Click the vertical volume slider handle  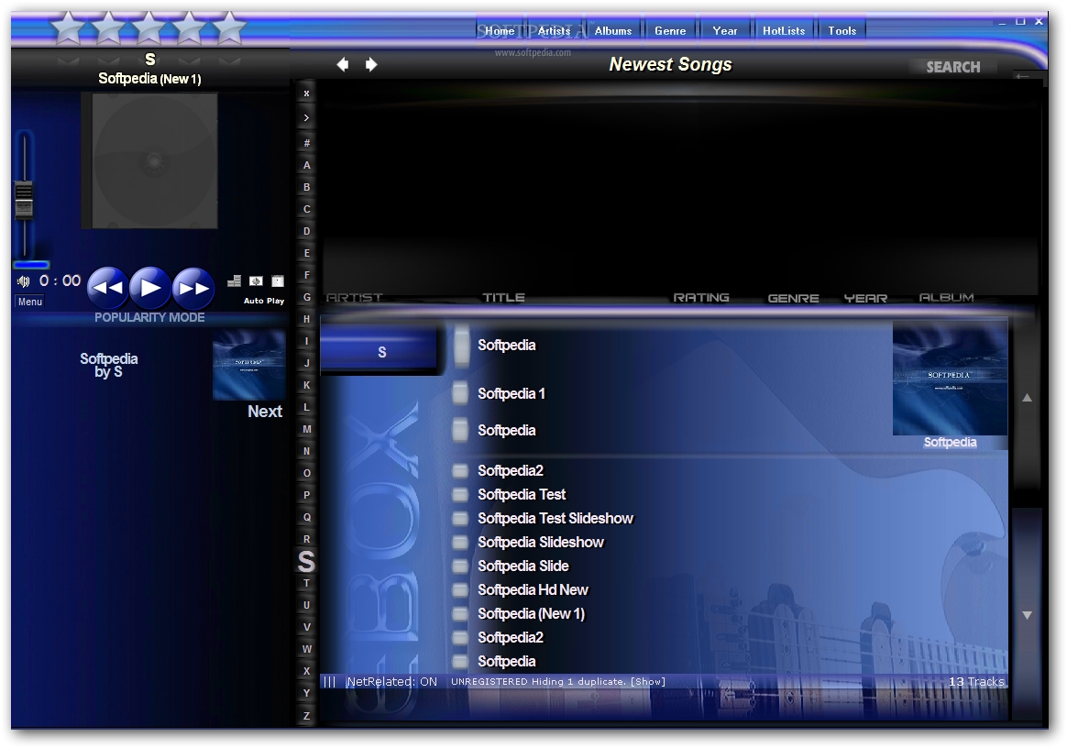click(24, 201)
